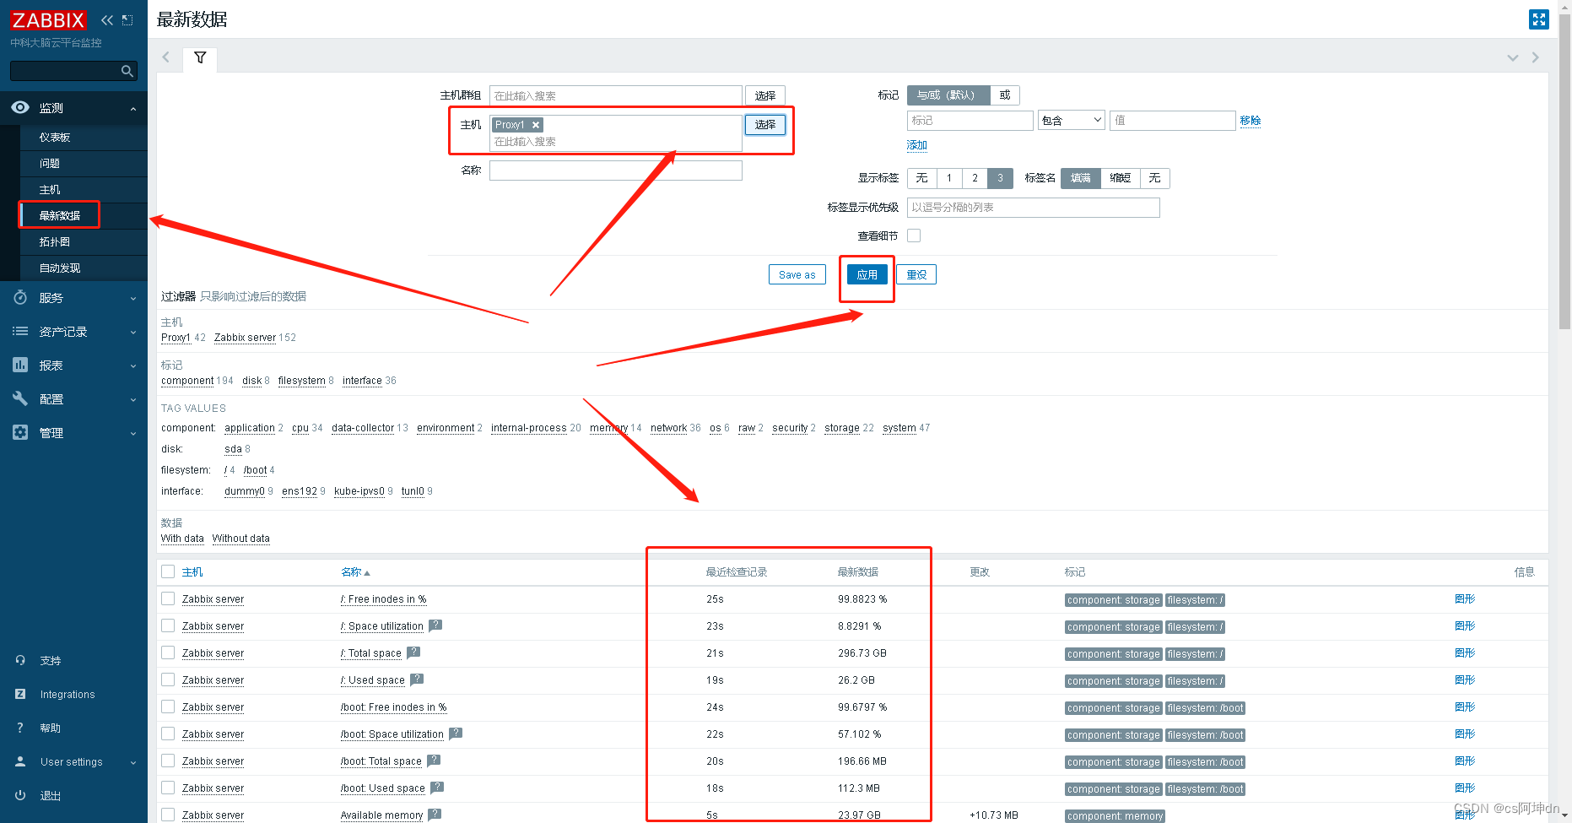
Task: Go to previous filter tab arrow
Action: coord(166,57)
